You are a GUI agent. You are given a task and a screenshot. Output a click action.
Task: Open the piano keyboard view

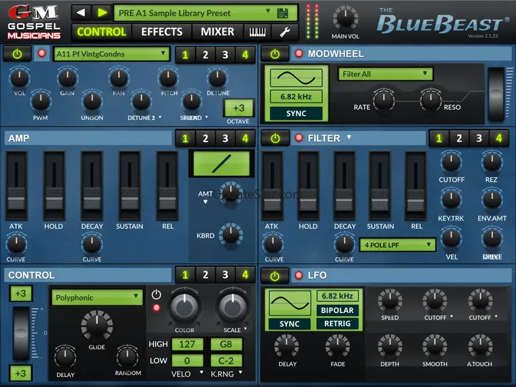pos(257,32)
